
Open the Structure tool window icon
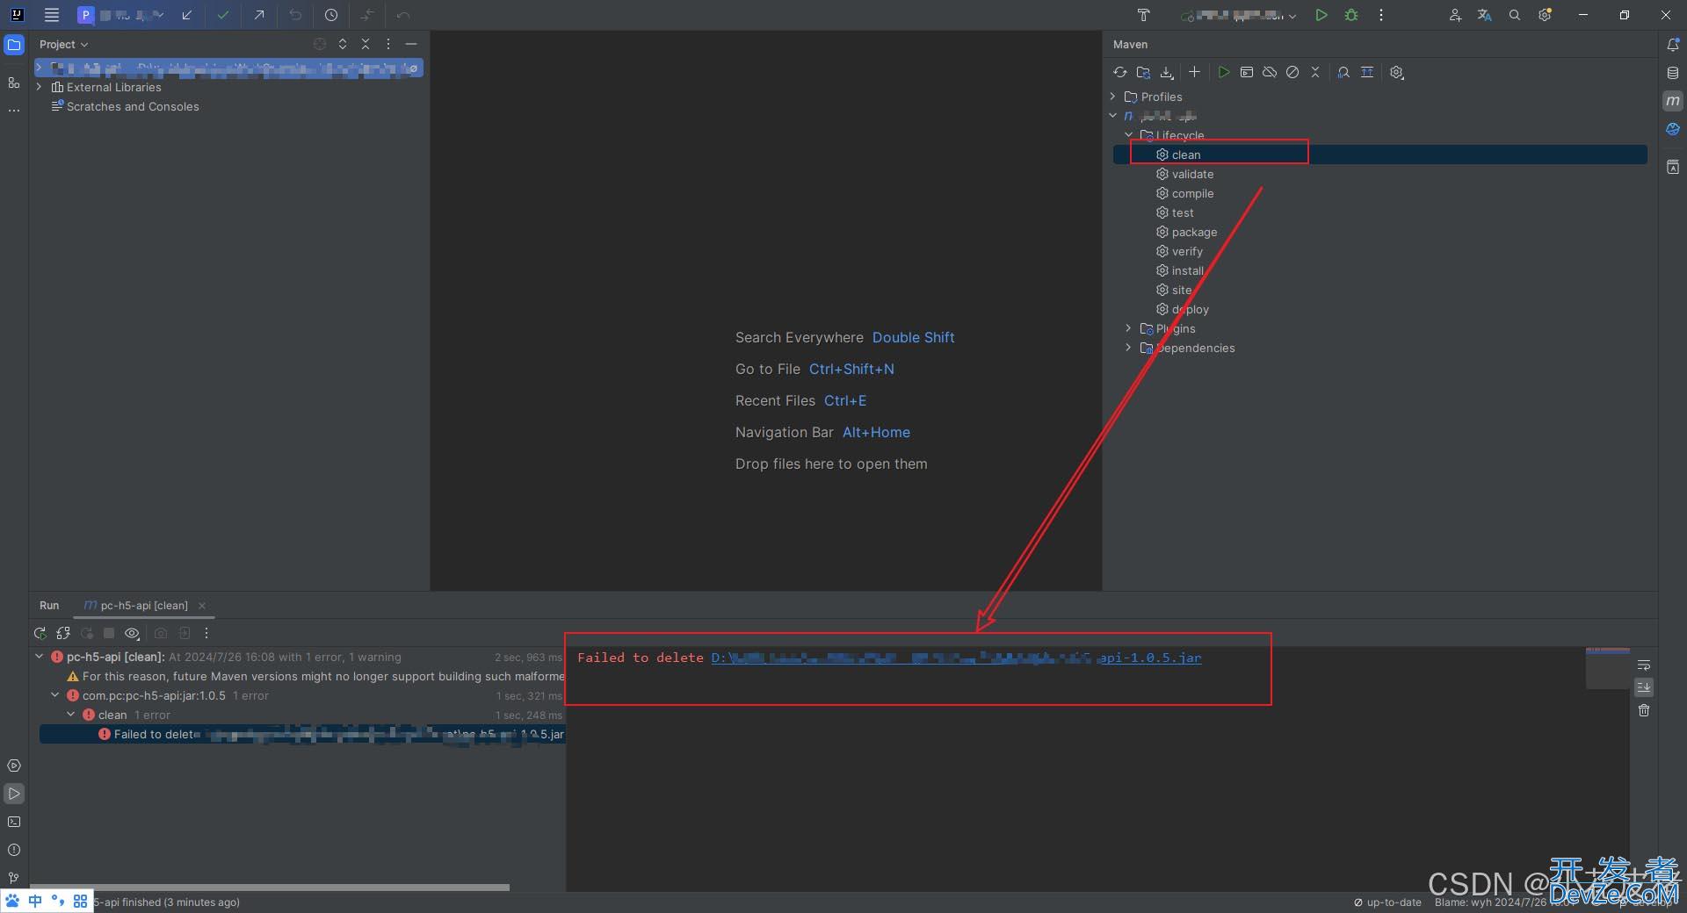pos(14,83)
